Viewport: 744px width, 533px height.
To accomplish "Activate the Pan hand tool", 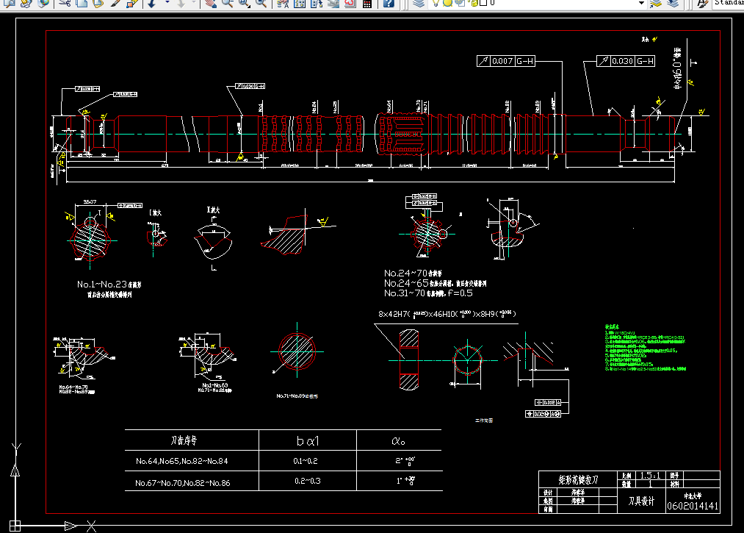I will click(211, 3).
